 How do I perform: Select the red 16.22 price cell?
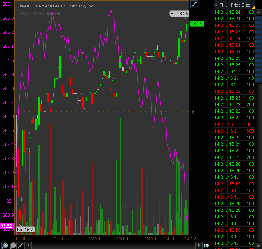[234, 91]
